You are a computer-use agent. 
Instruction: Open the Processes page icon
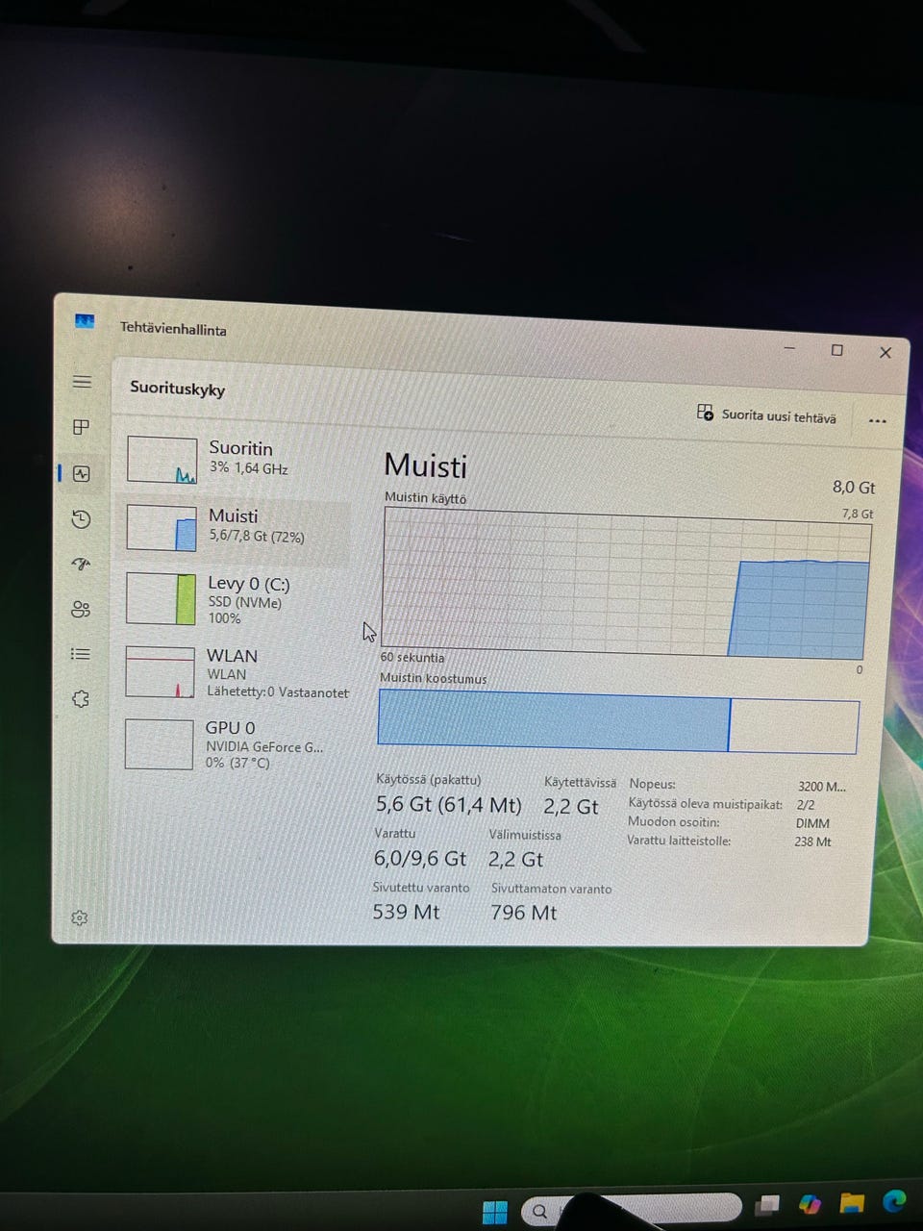click(x=82, y=426)
